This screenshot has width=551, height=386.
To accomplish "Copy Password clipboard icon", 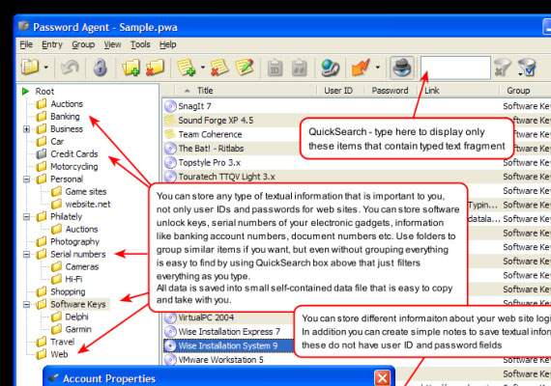I will [x=300, y=68].
